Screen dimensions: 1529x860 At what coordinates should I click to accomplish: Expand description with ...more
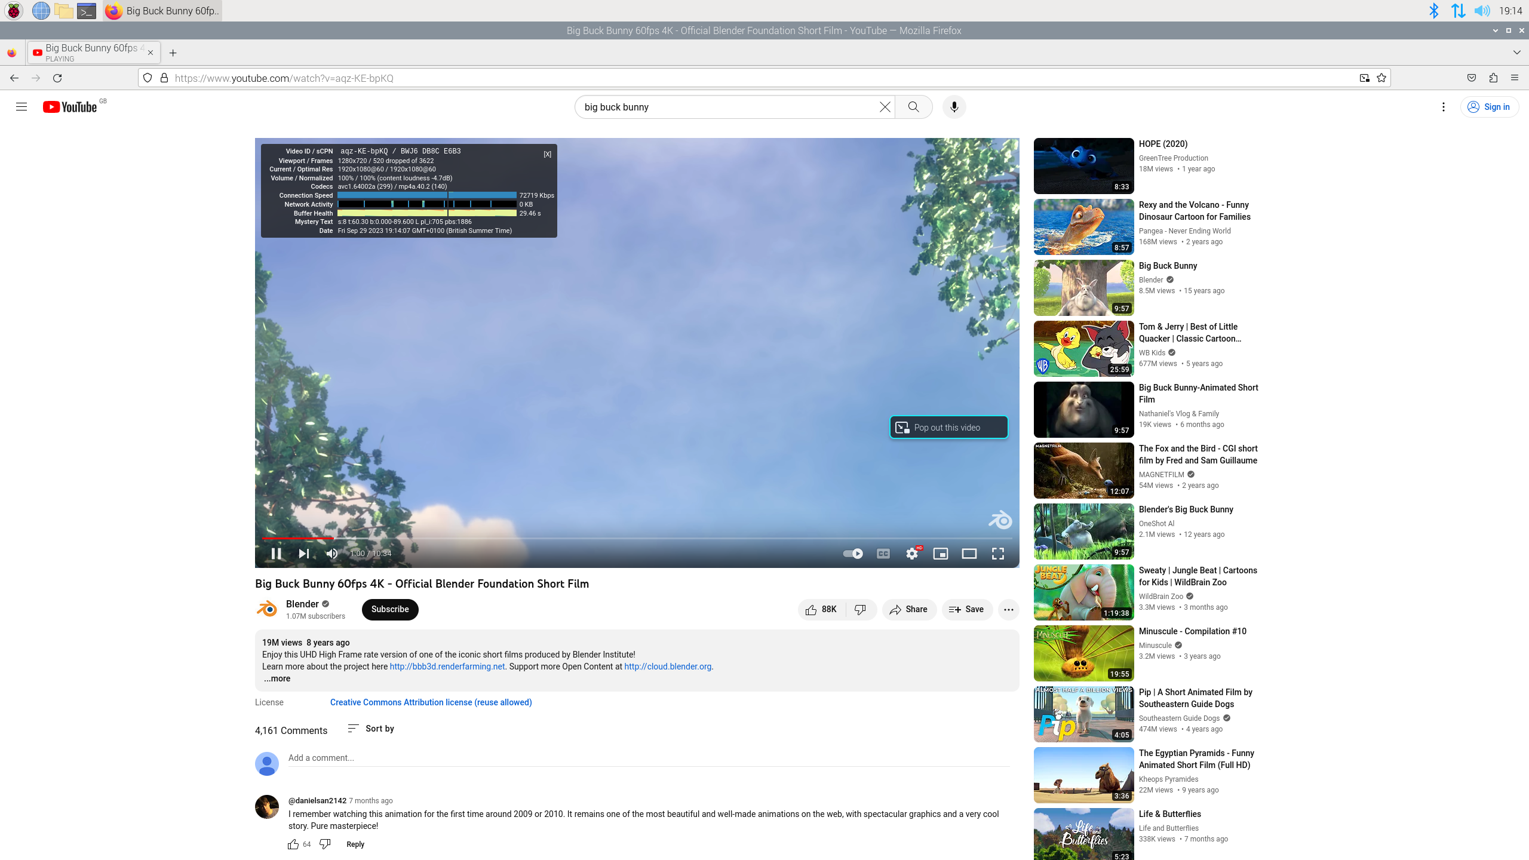(x=277, y=678)
